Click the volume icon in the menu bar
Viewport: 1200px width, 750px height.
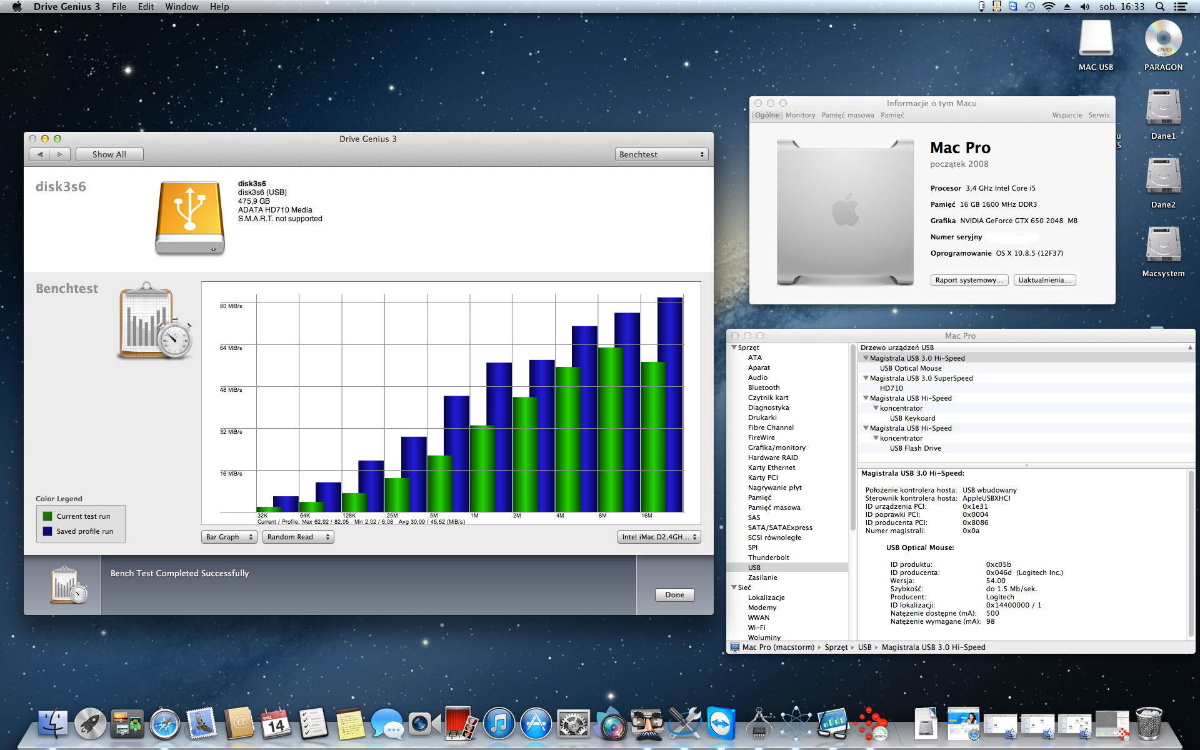click(1084, 7)
